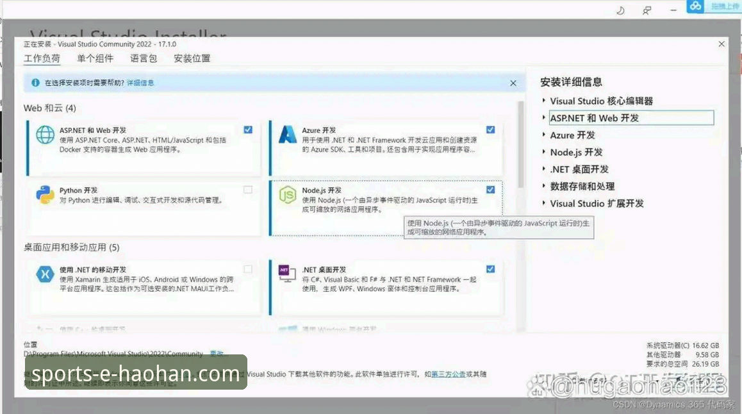Expand Node.js 开发 in install details
Screen dimensions: 742x414
tap(544, 152)
